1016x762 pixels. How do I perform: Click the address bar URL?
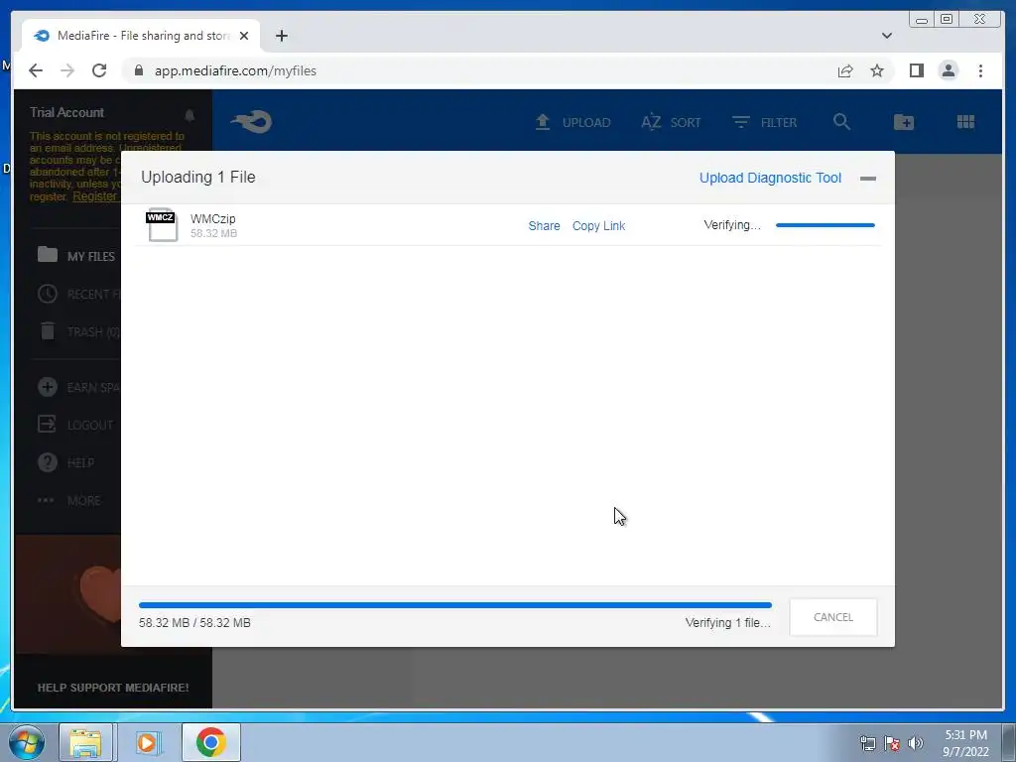pyautogui.click(x=235, y=70)
